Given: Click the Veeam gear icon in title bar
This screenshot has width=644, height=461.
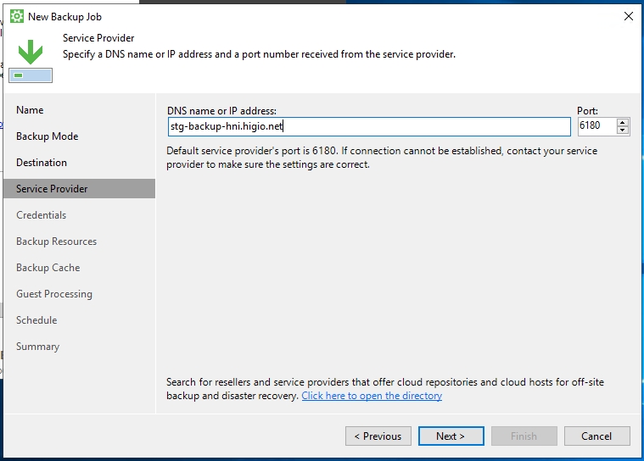Looking at the screenshot, I should coord(16,16).
